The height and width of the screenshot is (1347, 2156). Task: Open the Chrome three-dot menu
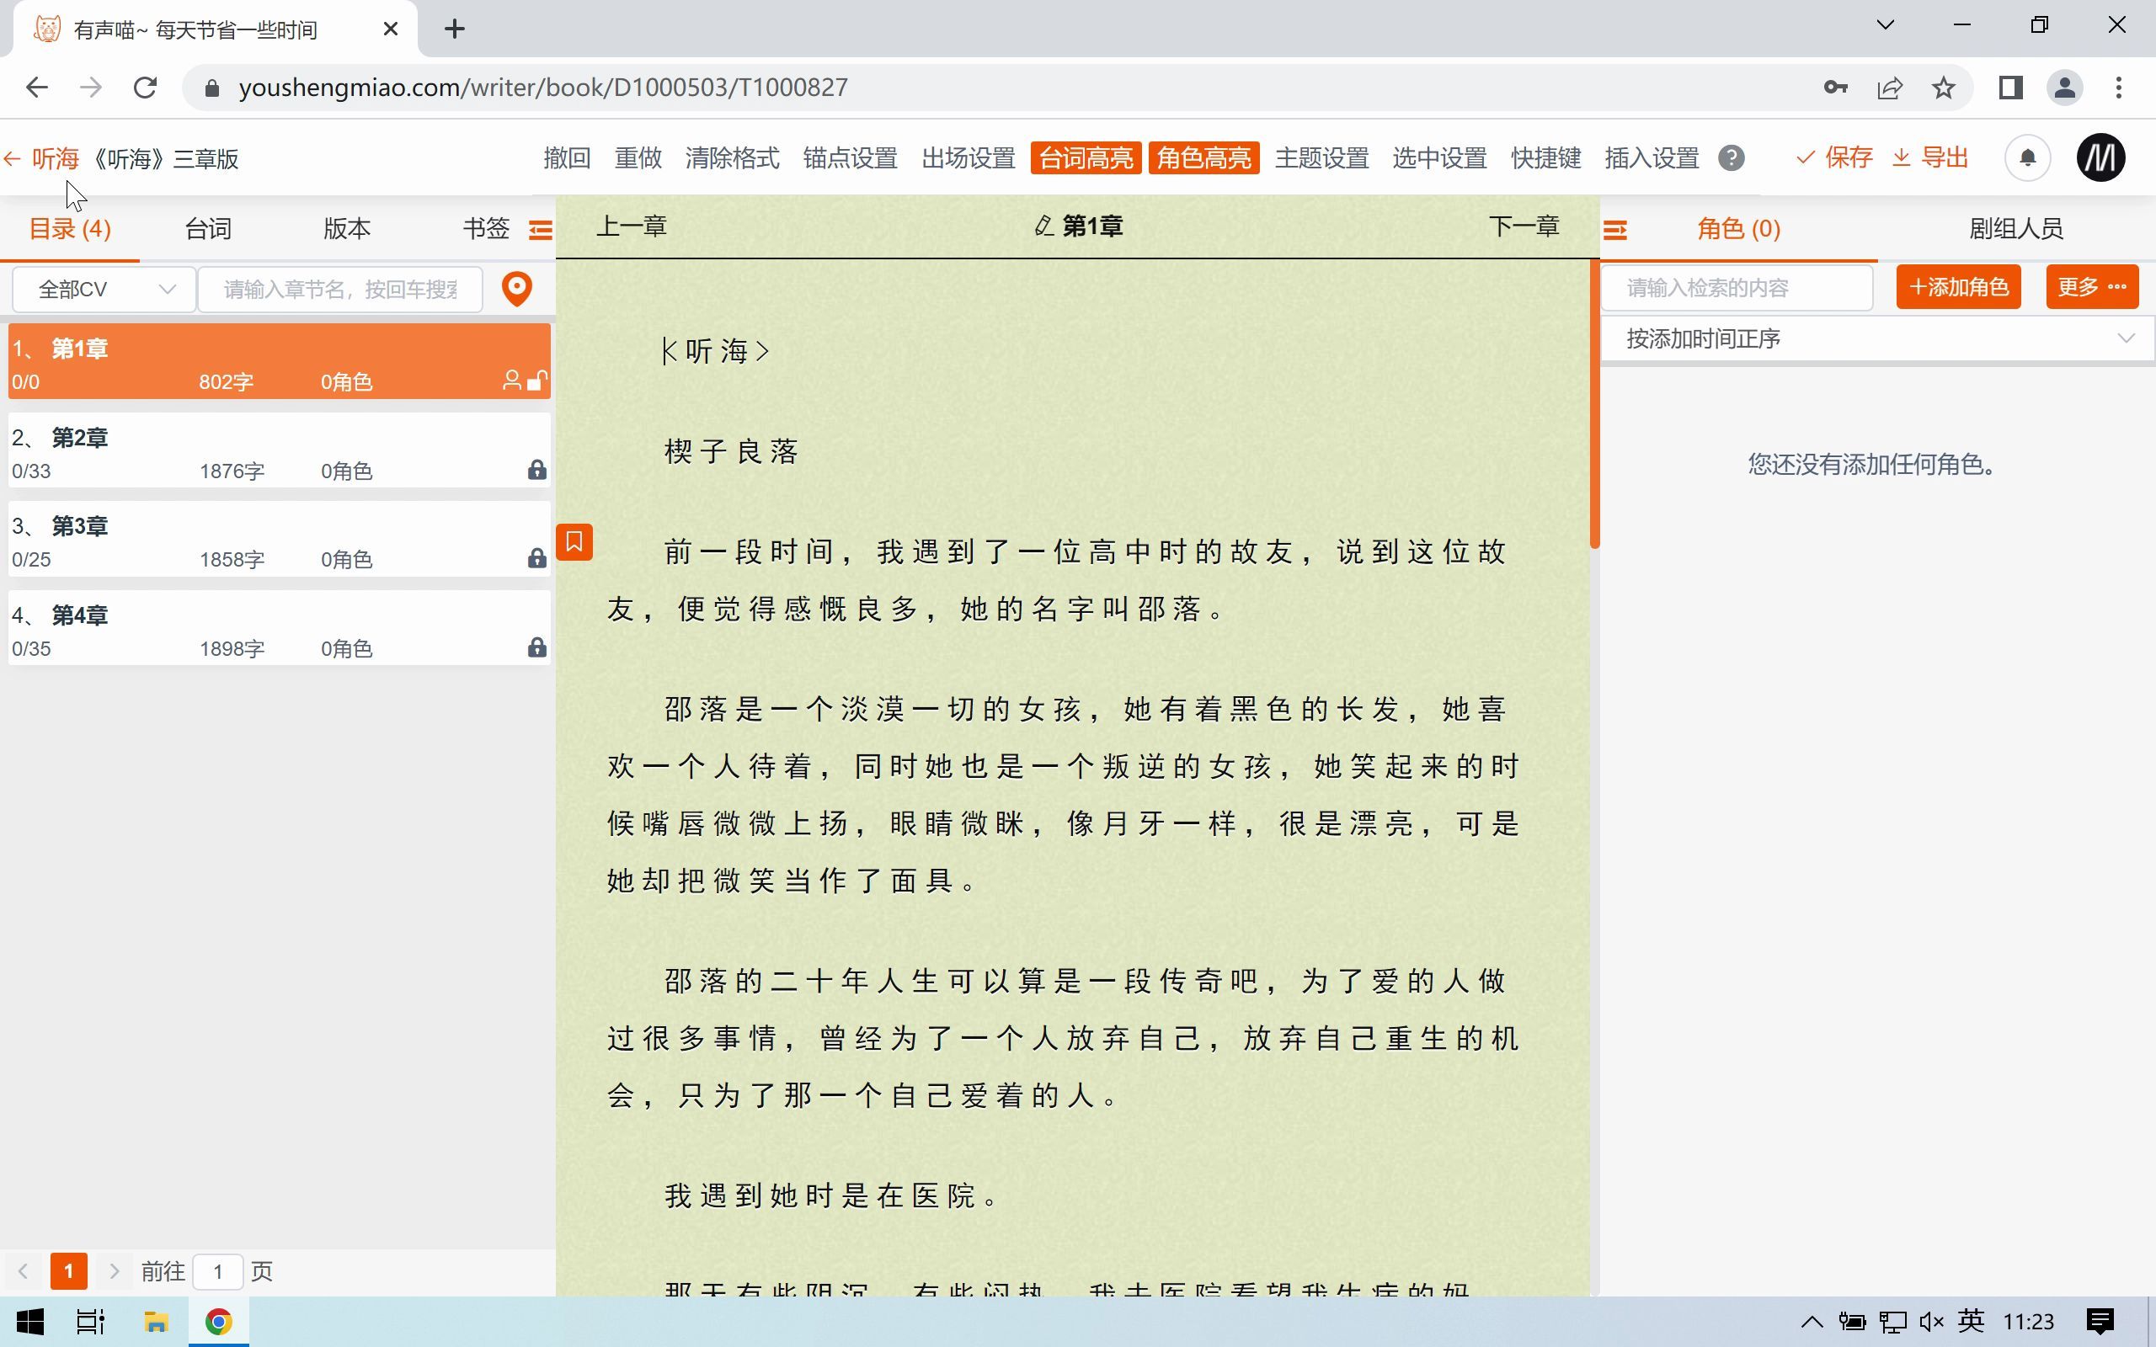pyautogui.click(x=2119, y=88)
